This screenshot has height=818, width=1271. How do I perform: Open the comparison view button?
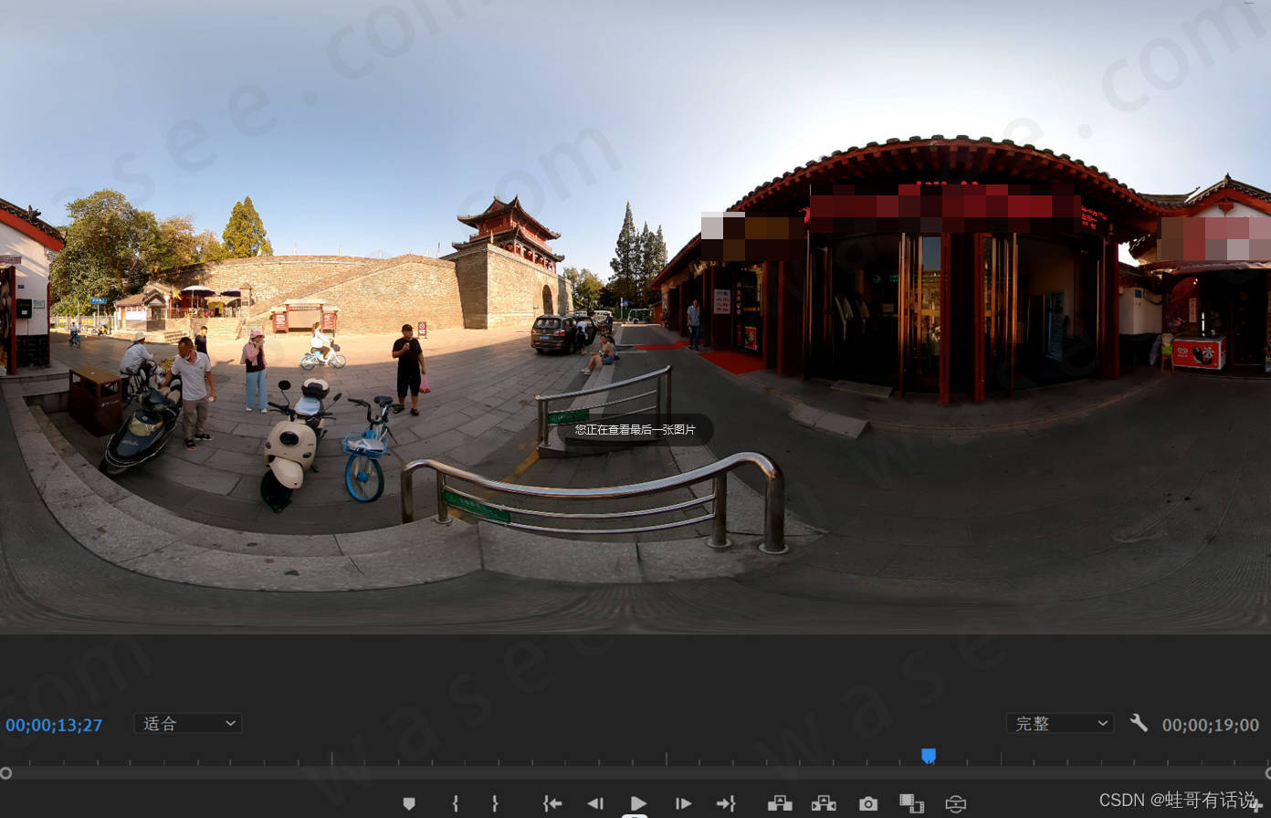click(x=911, y=803)
